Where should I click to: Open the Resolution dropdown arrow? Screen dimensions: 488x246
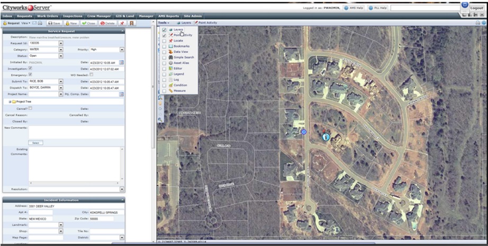[122, 189]
